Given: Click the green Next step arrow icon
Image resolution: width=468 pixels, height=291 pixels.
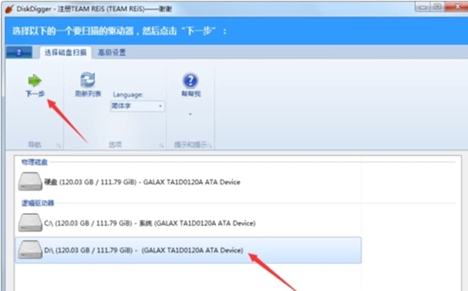Looking at the screenshot, I should pos(35,80).
